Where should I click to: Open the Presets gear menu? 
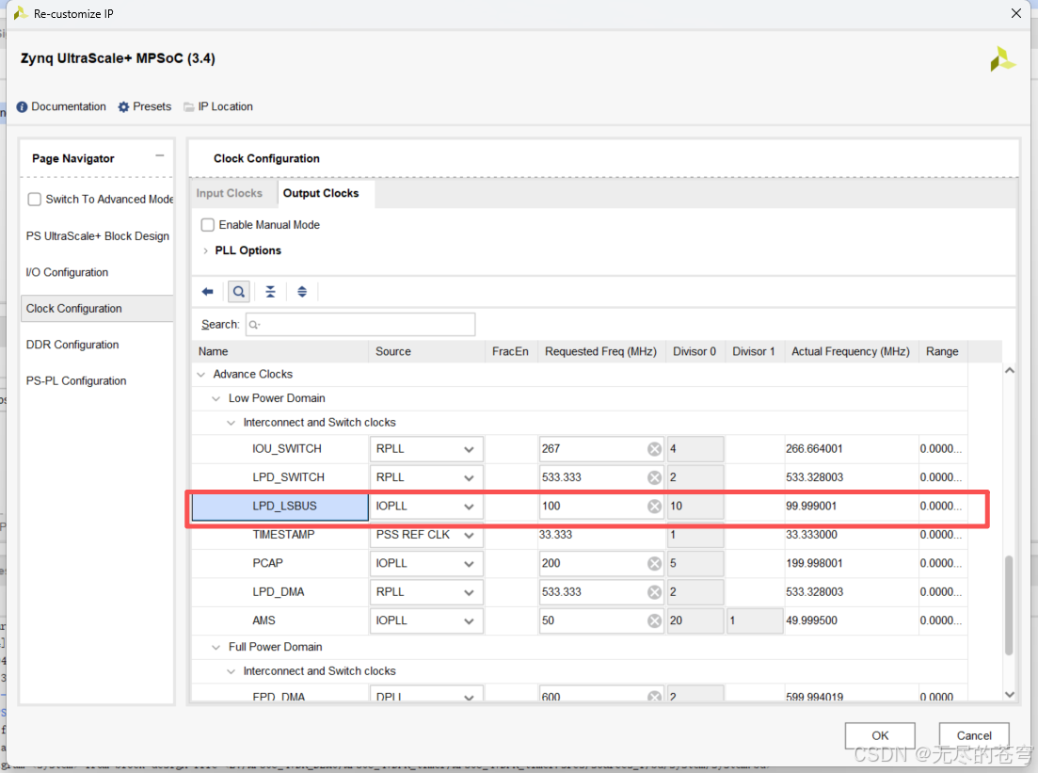(x=123, y=106)
